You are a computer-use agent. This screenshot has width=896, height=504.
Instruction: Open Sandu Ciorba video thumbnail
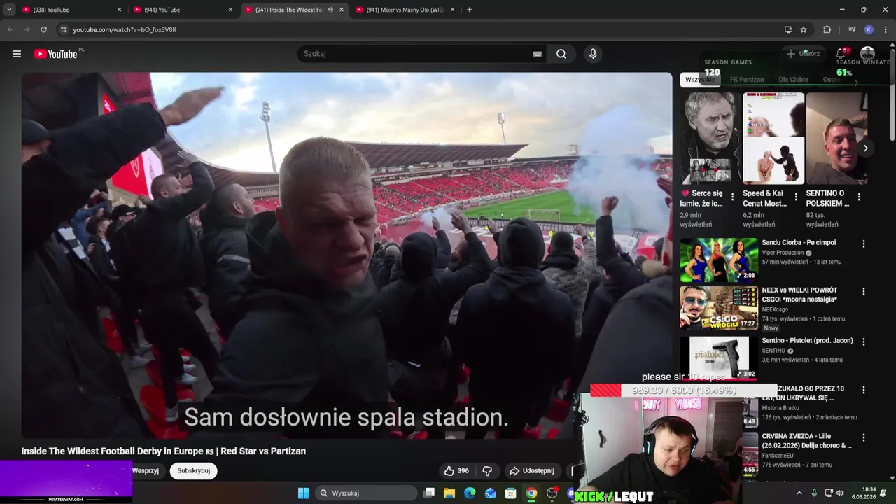tap(718, 260)
